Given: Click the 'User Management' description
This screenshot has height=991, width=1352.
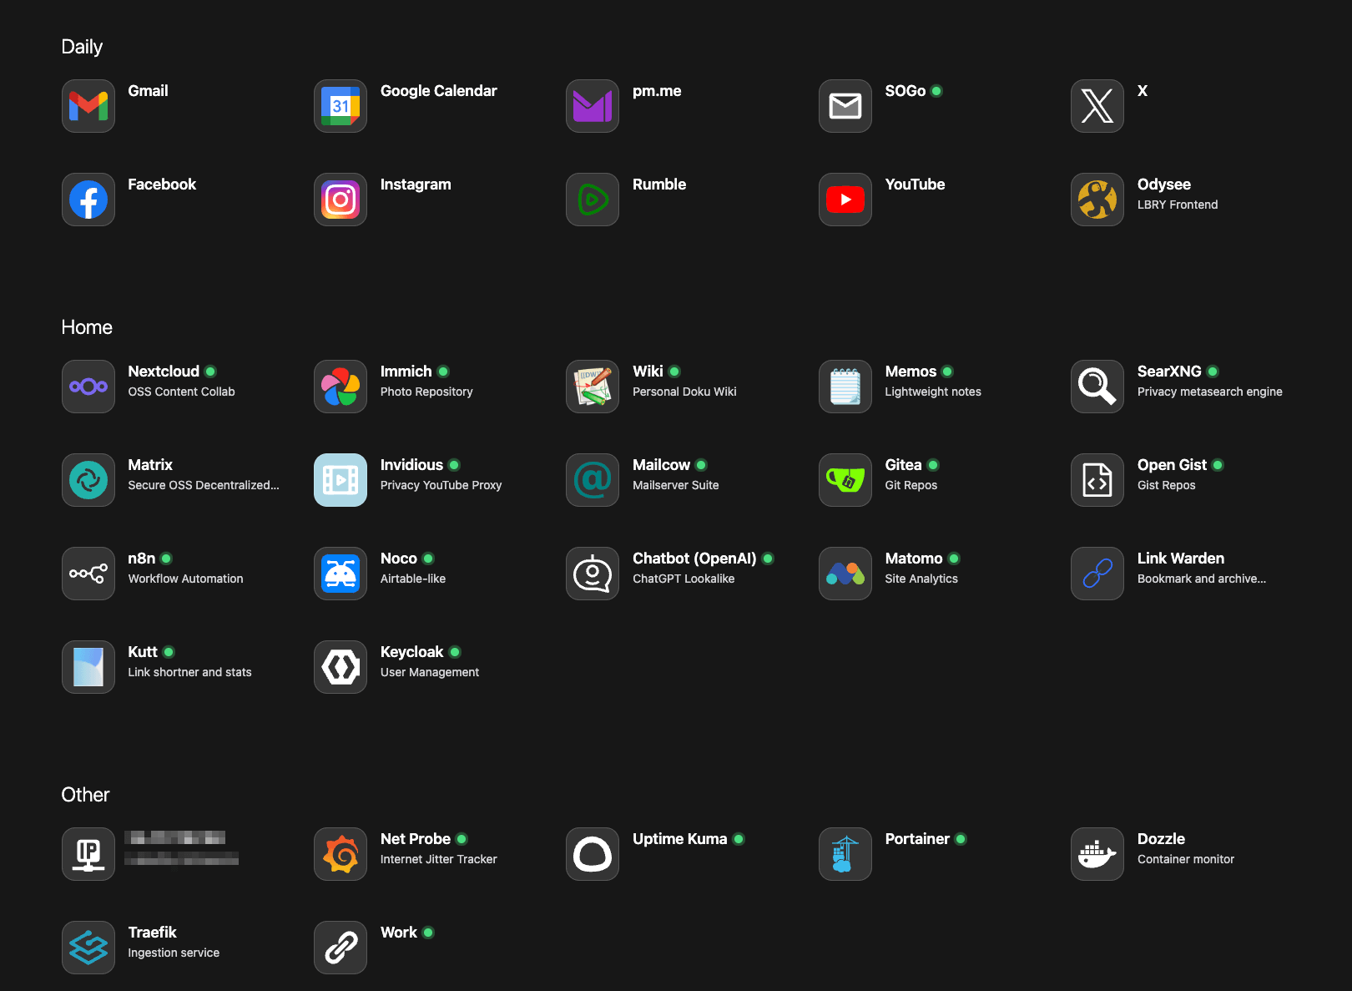Looking at the screenshot, I should point(430,672).
